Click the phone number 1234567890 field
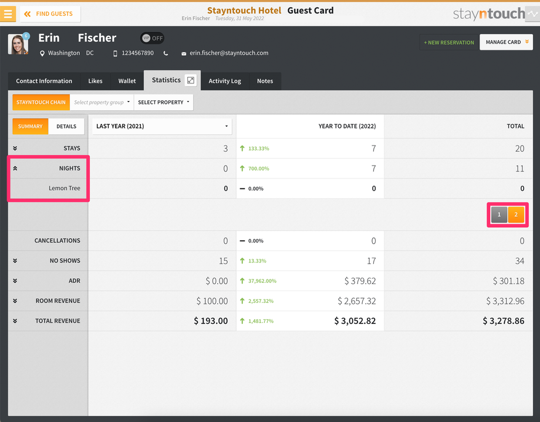Image resolution: width=540 pixels, height=422 pixels. [138, 53]
